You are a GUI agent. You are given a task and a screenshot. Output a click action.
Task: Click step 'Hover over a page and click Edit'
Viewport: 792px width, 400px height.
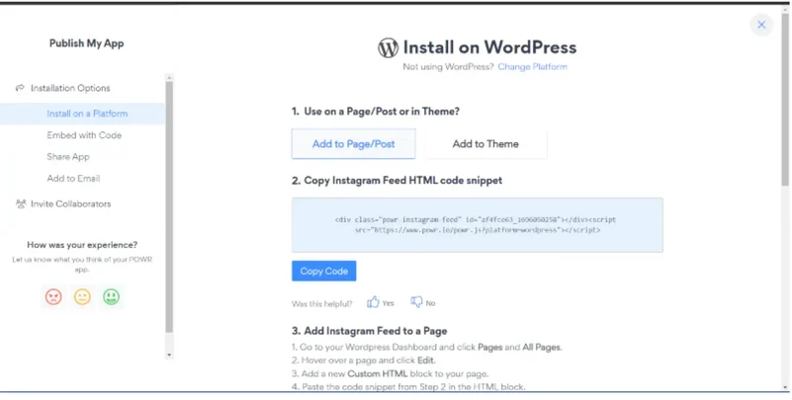click(x=363, y=360)
